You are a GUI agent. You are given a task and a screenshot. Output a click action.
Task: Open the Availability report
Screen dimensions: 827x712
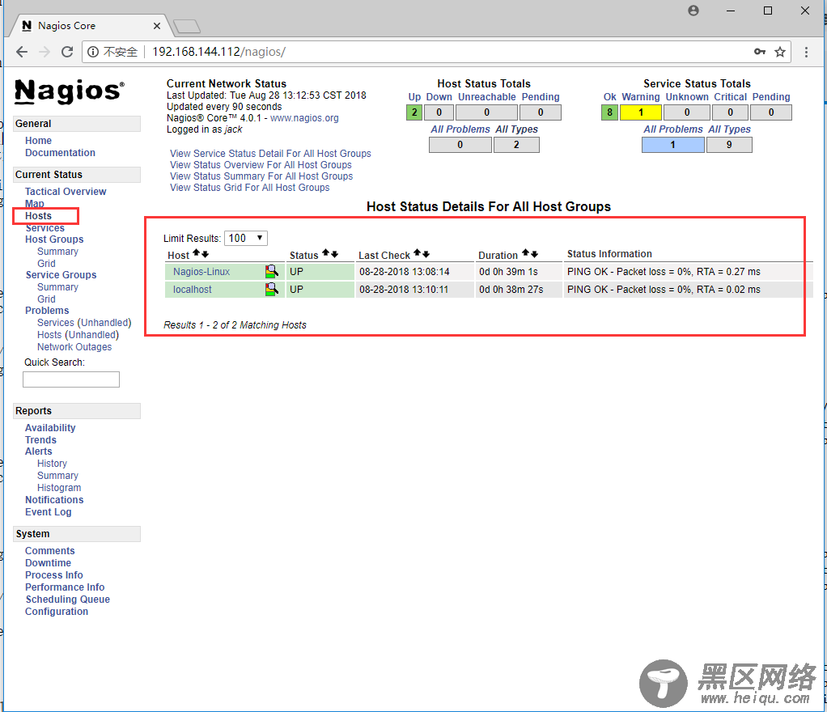click(x=50, y=428)
